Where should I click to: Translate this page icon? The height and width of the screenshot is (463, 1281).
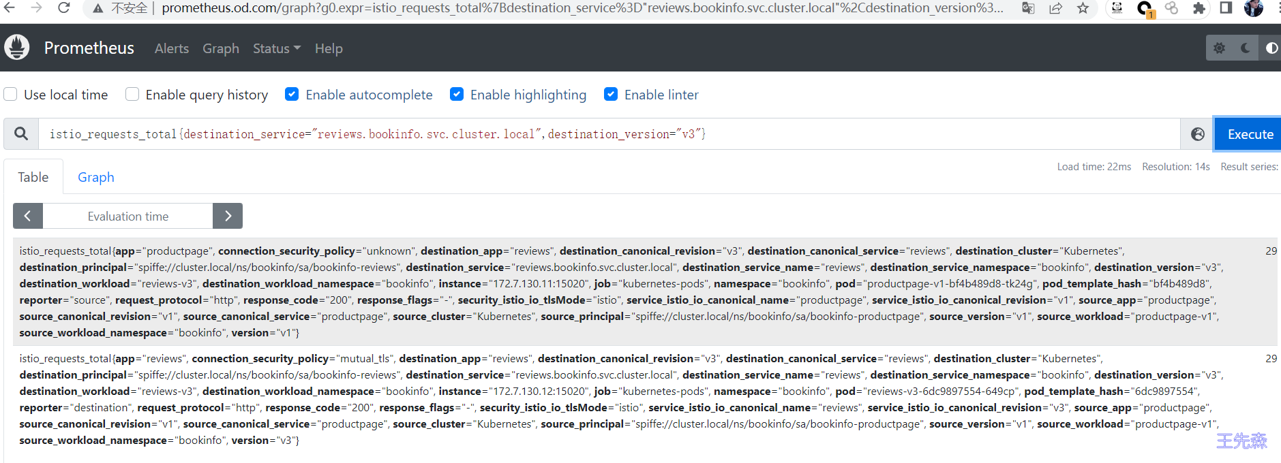point(1028,8)
